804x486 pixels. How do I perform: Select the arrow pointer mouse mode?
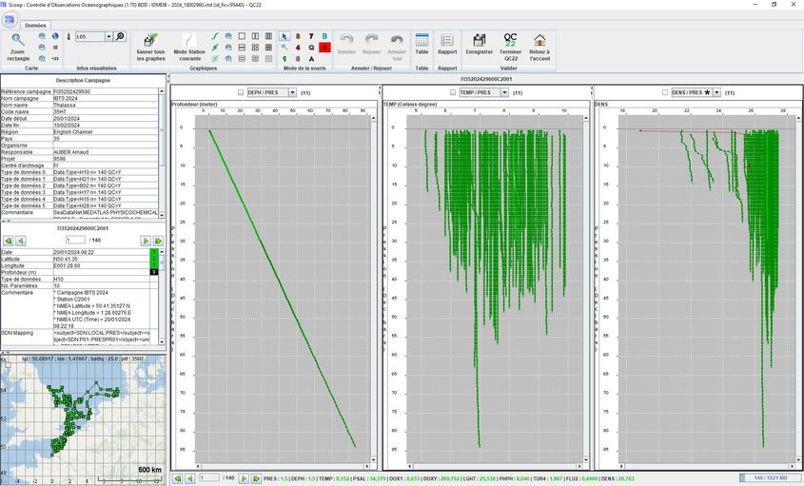pos(284,36)
